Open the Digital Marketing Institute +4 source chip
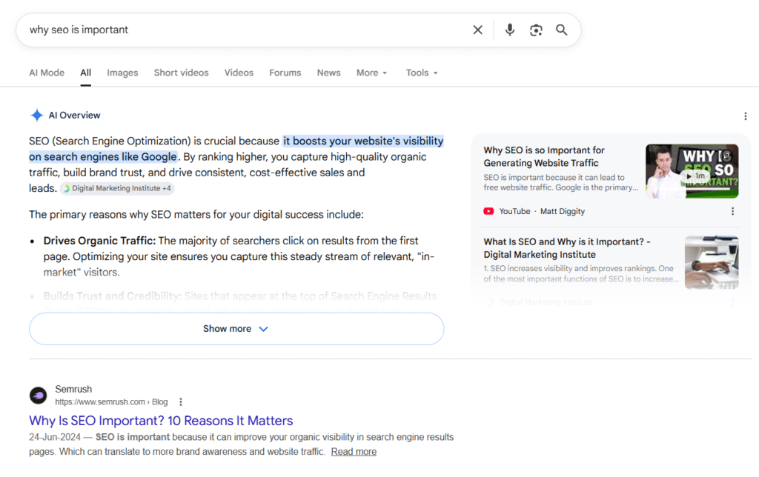 click(116, 188)
